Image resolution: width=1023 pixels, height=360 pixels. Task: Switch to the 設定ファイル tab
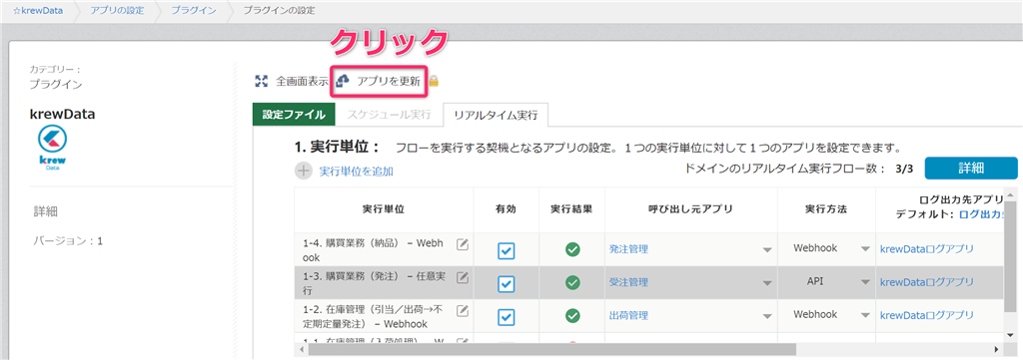(x=294, y=115)
